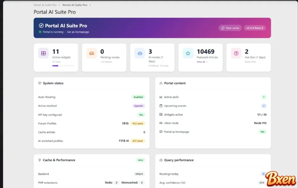Click the Inbox node tray icon
298x188 pixels.
pyautogui.click(x=161, y=123)
